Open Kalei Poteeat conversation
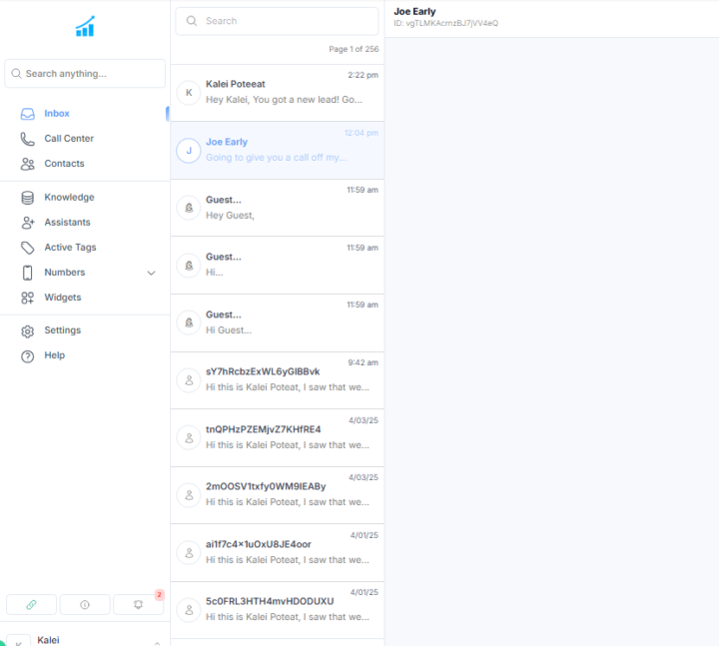The width and height of the screenshot is (719, 646). click(278, 93)
